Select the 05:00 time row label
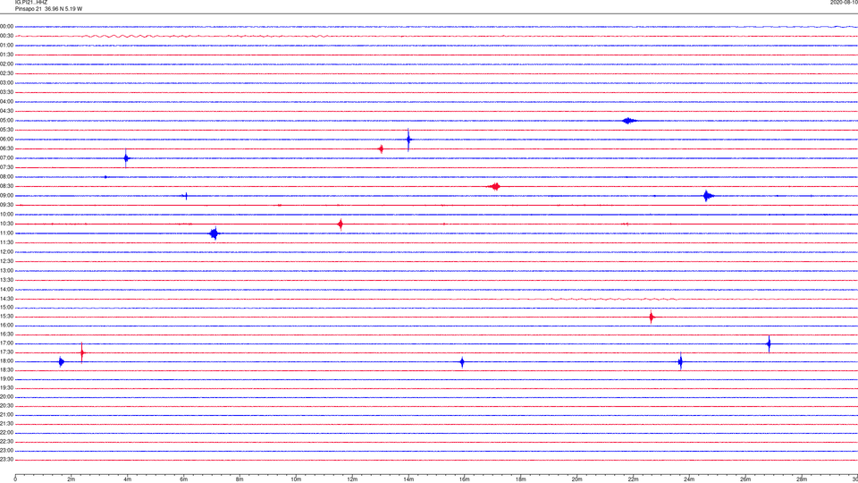Viewport: 858px width, 483px height. pos(6,121)
